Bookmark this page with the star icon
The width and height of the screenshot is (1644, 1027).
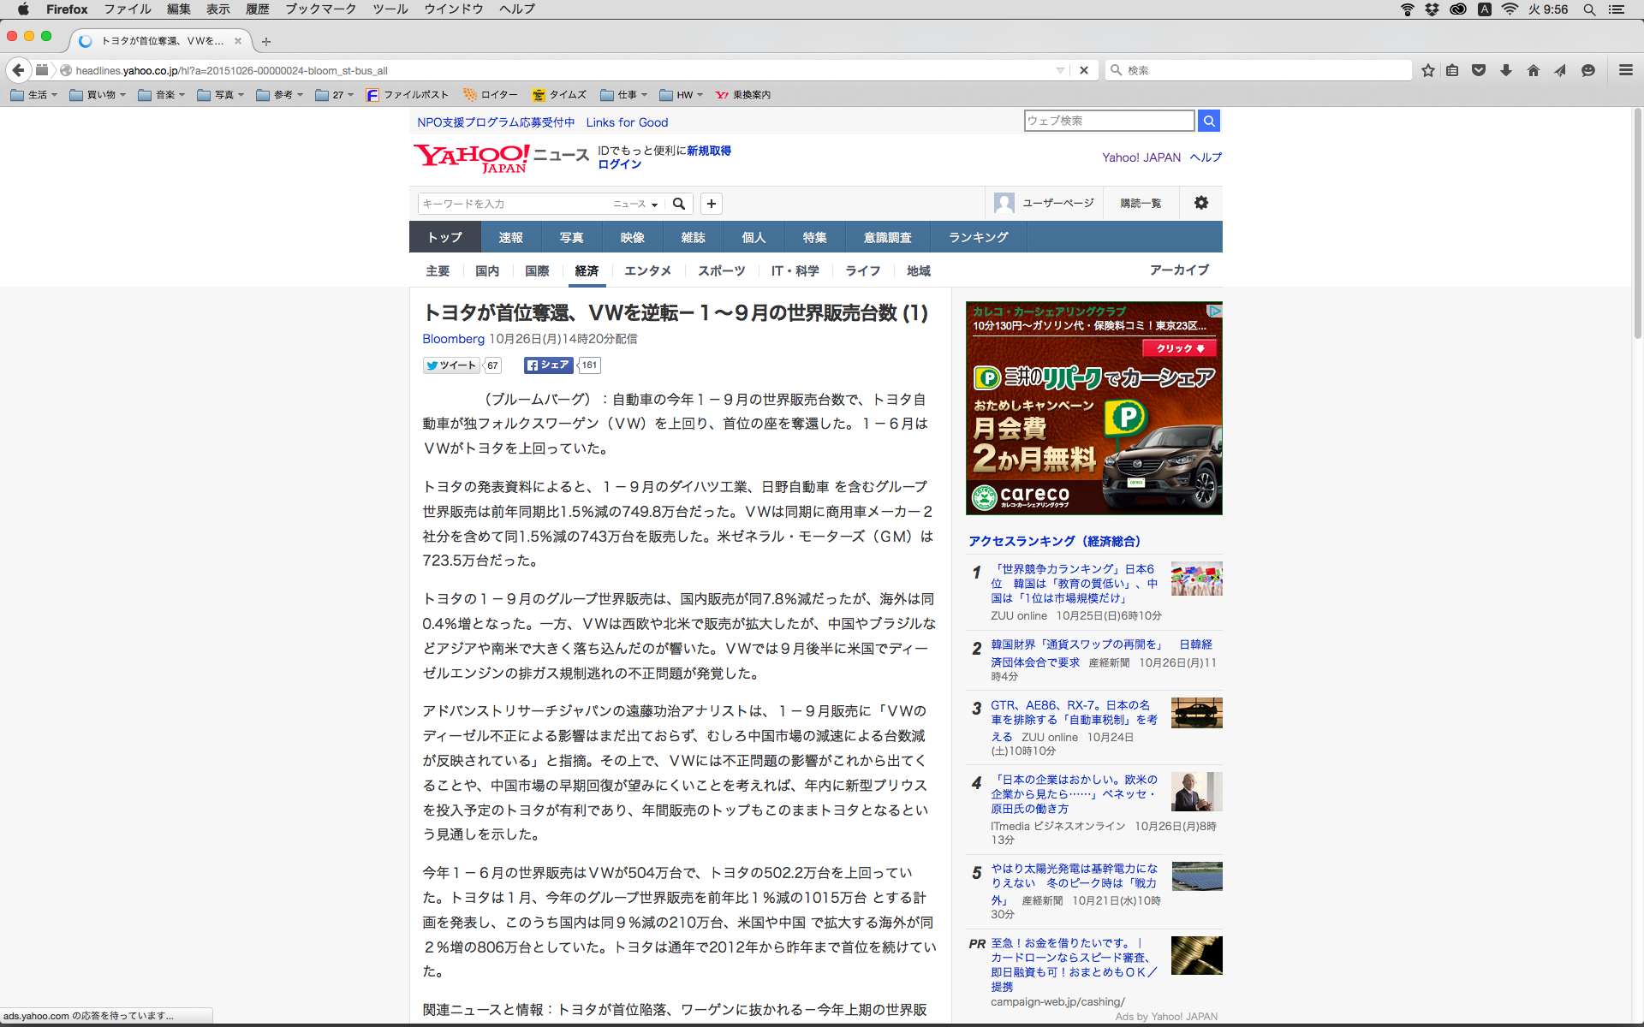(1427, 70)
